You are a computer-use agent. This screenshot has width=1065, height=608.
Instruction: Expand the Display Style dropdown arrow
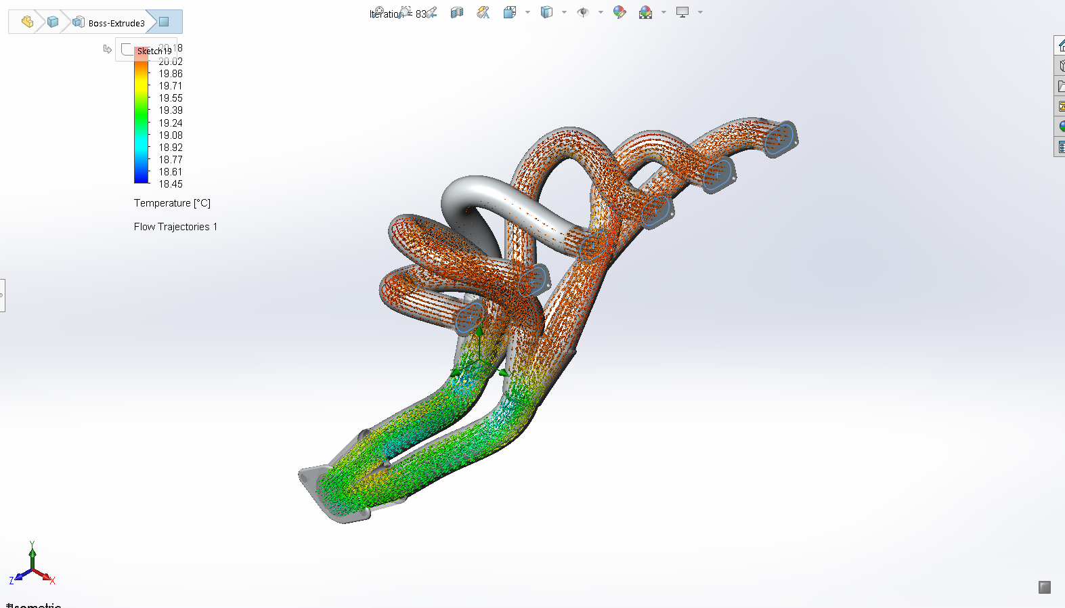click(x=564, y=12)
